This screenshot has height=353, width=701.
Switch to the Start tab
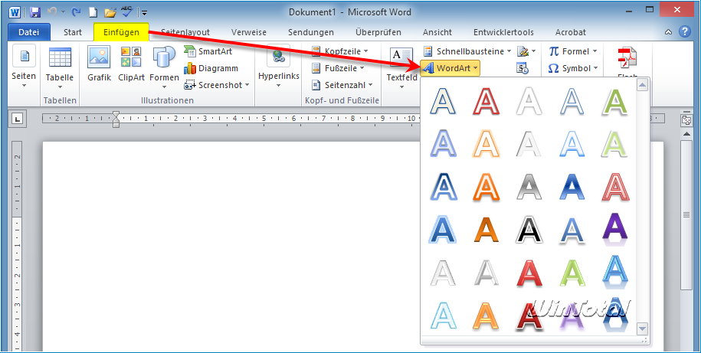73,32
